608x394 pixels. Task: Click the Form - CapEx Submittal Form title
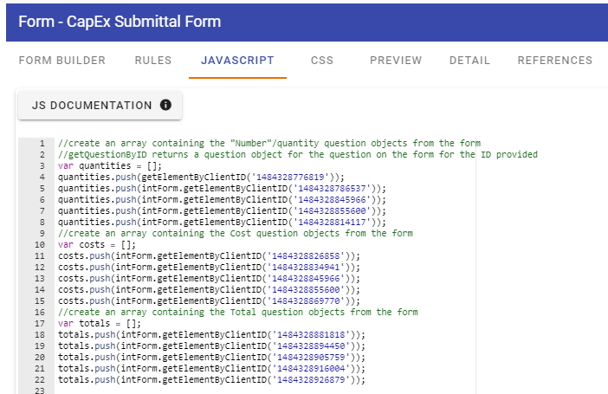120,22
